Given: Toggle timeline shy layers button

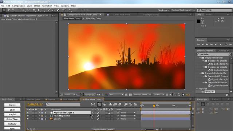Looking at the screenshot, I should click(x=110, y=104).
